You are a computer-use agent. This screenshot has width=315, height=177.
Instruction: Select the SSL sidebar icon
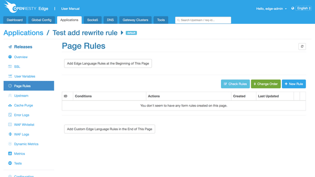(x=10, y=66)
